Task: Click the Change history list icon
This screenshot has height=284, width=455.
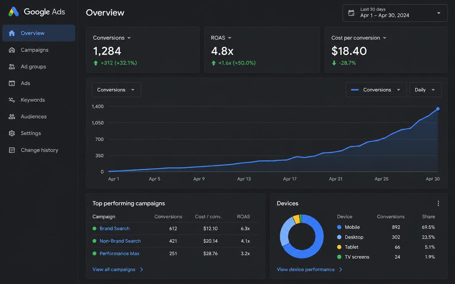Action: click(12, 150)
